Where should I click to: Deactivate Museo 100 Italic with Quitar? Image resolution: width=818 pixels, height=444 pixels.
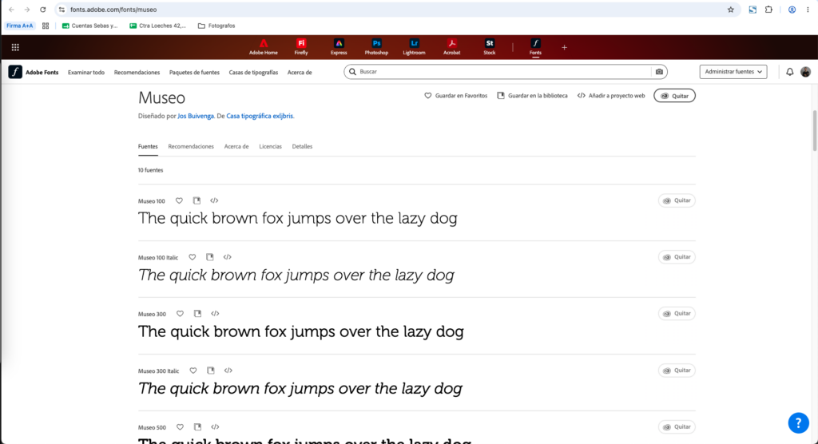(x=677, y=257)
